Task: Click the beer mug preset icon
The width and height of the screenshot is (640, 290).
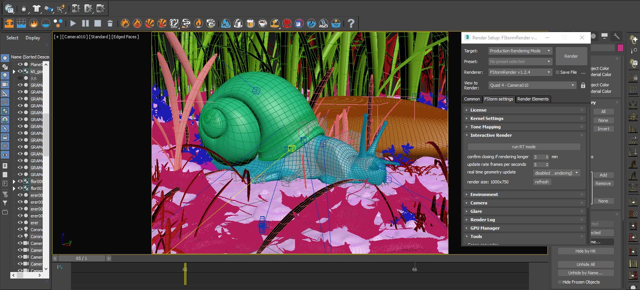Action: point(250,23)
